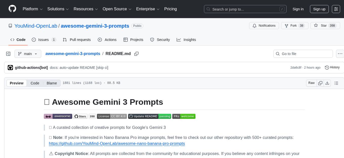
Task: Click the copy path icon next to README.md
Action: coord(136,54)
